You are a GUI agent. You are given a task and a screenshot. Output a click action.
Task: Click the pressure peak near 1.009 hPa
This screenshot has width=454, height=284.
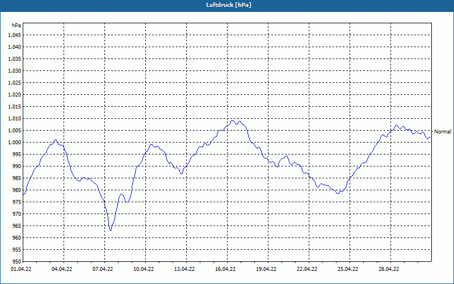point(232,121)
